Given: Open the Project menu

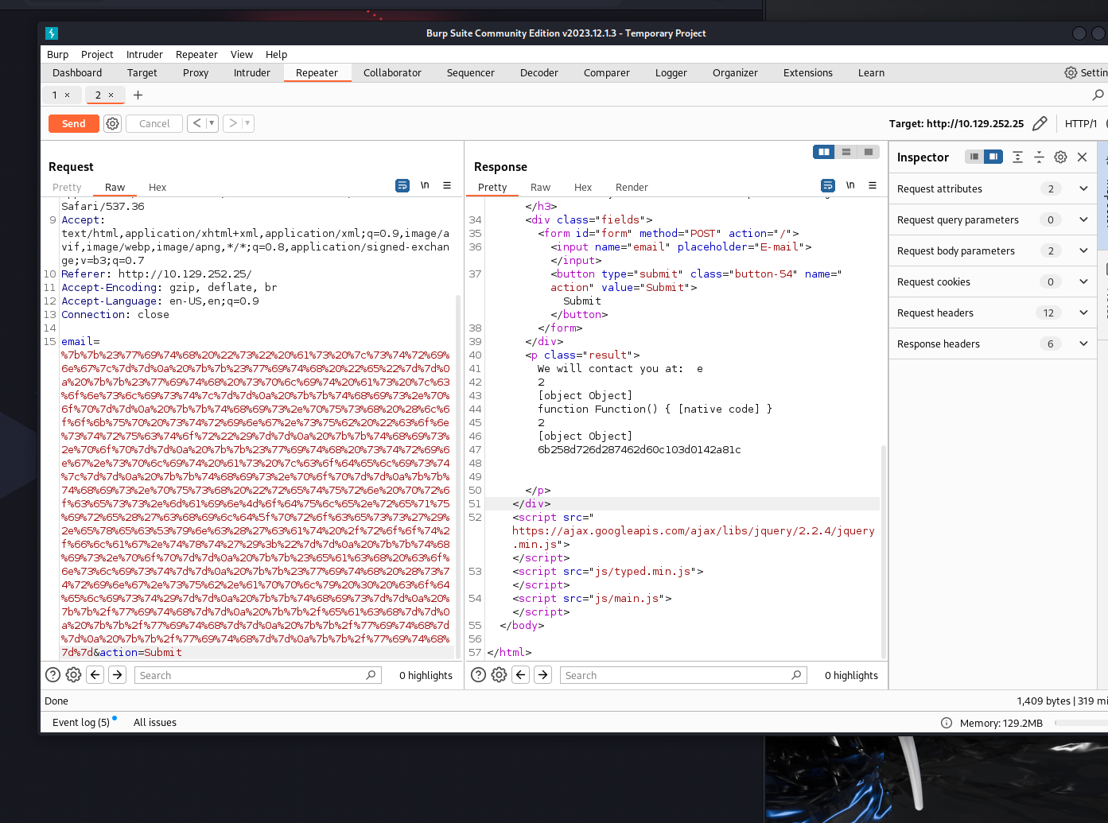Looking at the screenshot, I should pyautogui.click(x=97, y=54).
